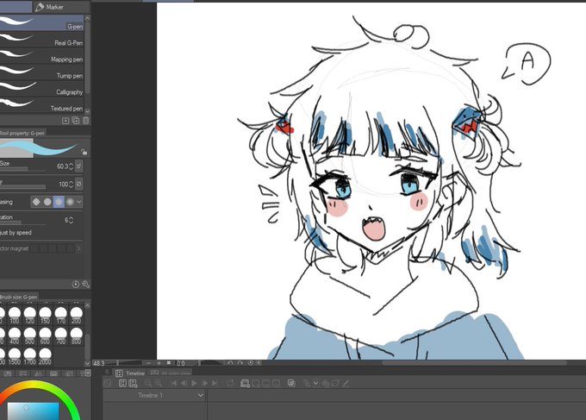
Task: Click the brush Size slider
Action: coord(22,169)
